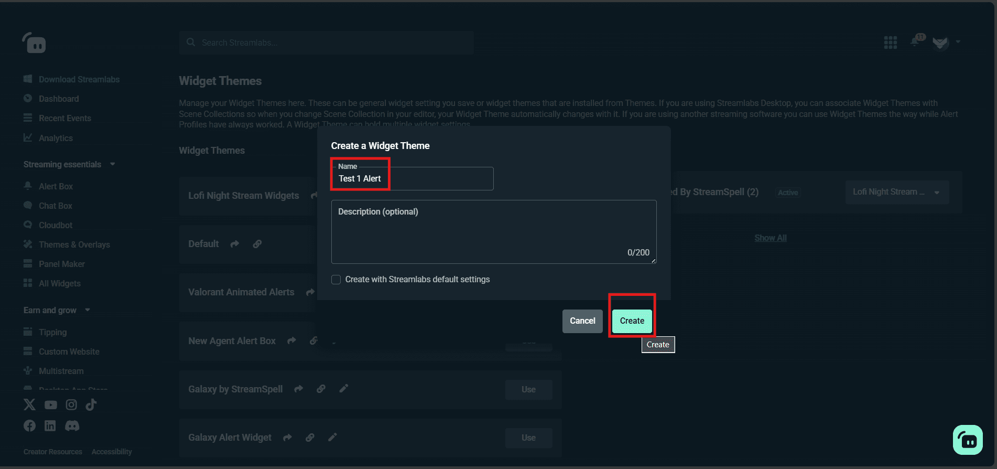This screenshot has height=469, width=997.
Task: Edit the Galaxy by StreamSpell theme
Action: click(344, 388)
